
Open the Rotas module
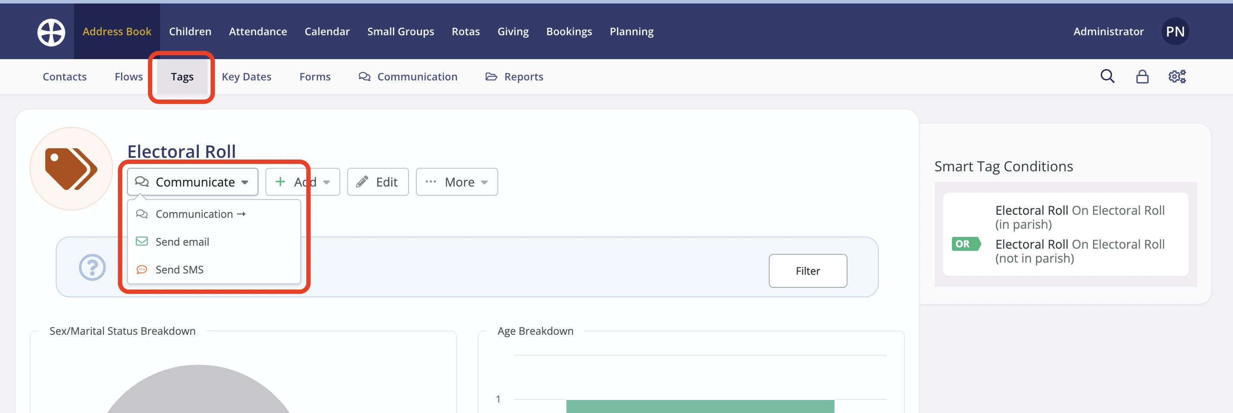(466, 32)
